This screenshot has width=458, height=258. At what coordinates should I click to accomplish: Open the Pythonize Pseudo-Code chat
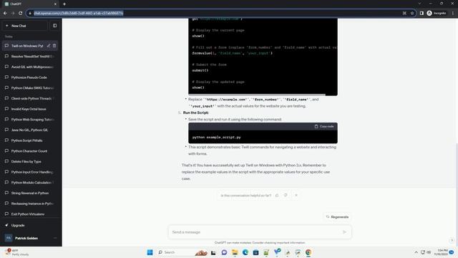click(x=30, y=77)
